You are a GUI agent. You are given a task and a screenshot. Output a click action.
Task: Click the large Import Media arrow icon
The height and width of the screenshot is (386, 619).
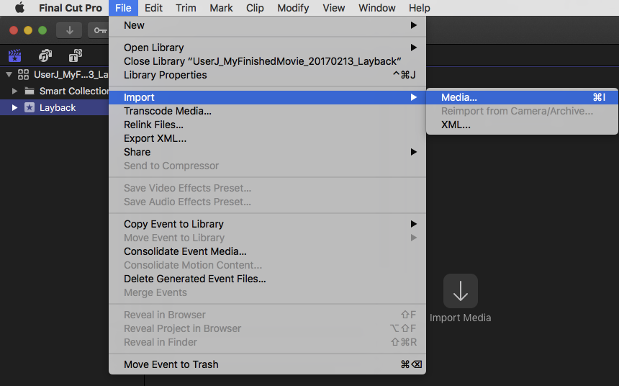461,291
